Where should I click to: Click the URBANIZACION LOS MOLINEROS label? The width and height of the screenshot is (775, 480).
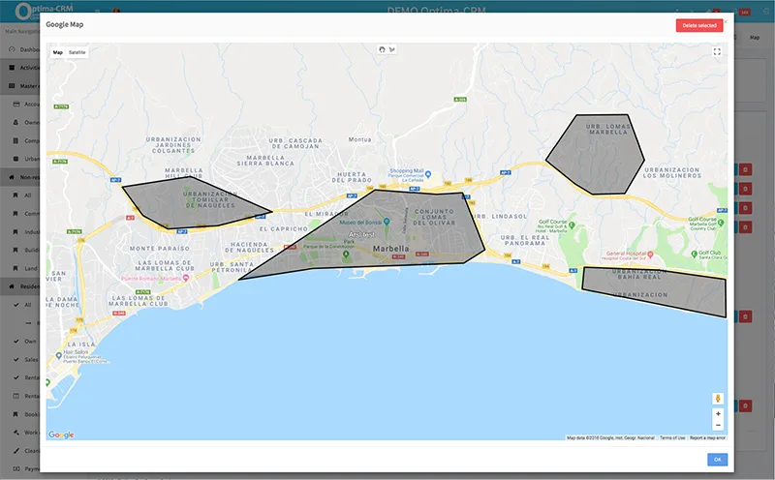pos(672,172)
